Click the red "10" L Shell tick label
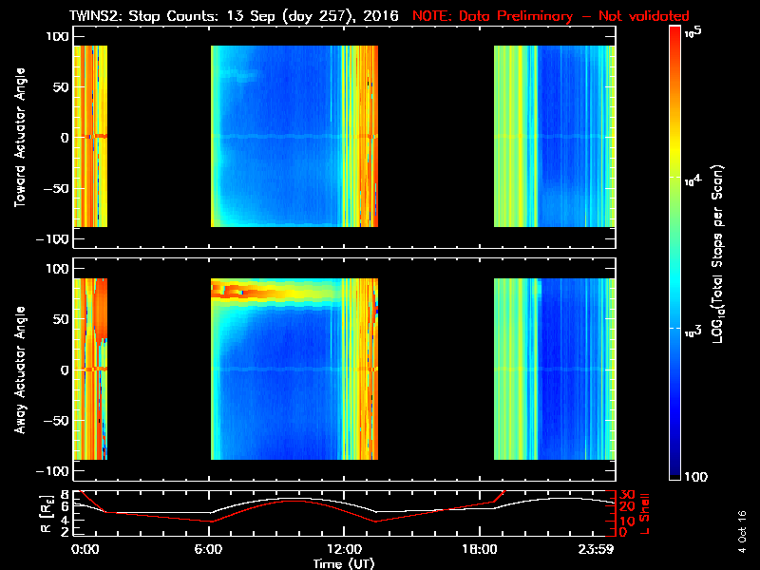760x570 pixels. click(627, 521)
